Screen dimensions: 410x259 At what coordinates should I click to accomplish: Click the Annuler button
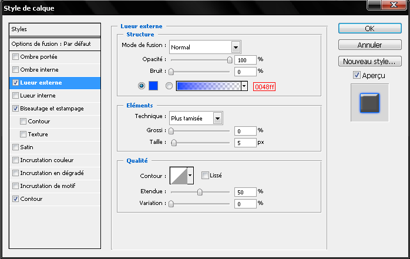coord(369,45)
